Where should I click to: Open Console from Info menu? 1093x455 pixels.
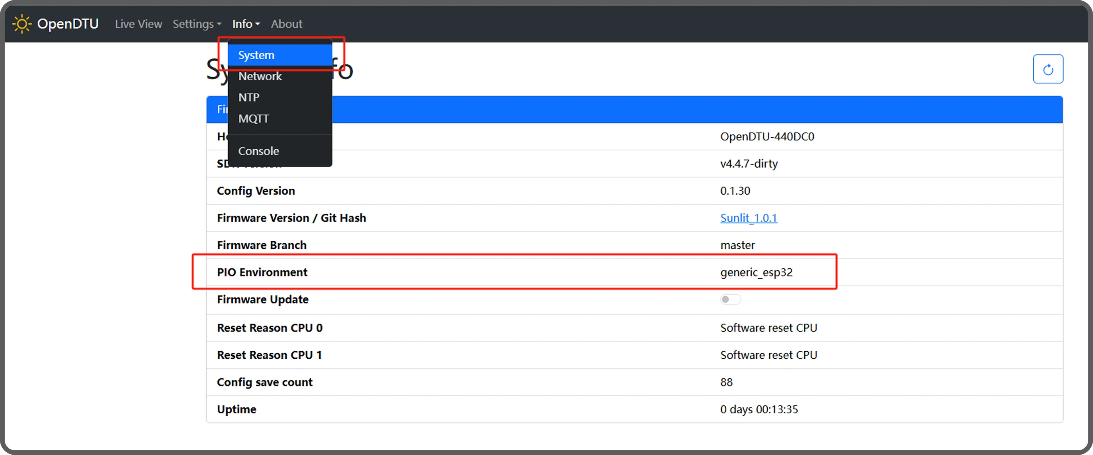coord(258,151)
